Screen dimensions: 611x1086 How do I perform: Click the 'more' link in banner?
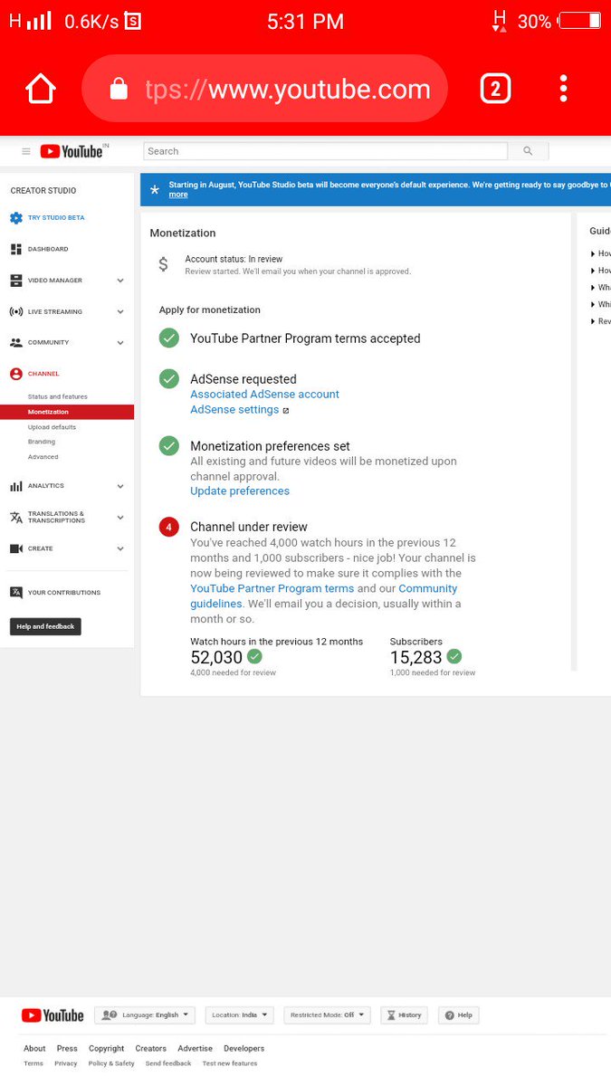(178, 195)
